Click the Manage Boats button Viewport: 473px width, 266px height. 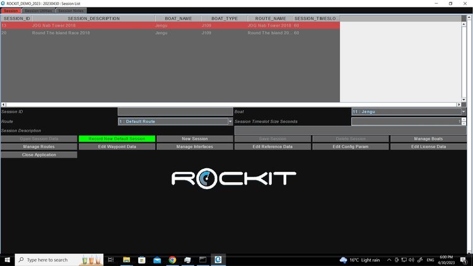coord(428,139)
